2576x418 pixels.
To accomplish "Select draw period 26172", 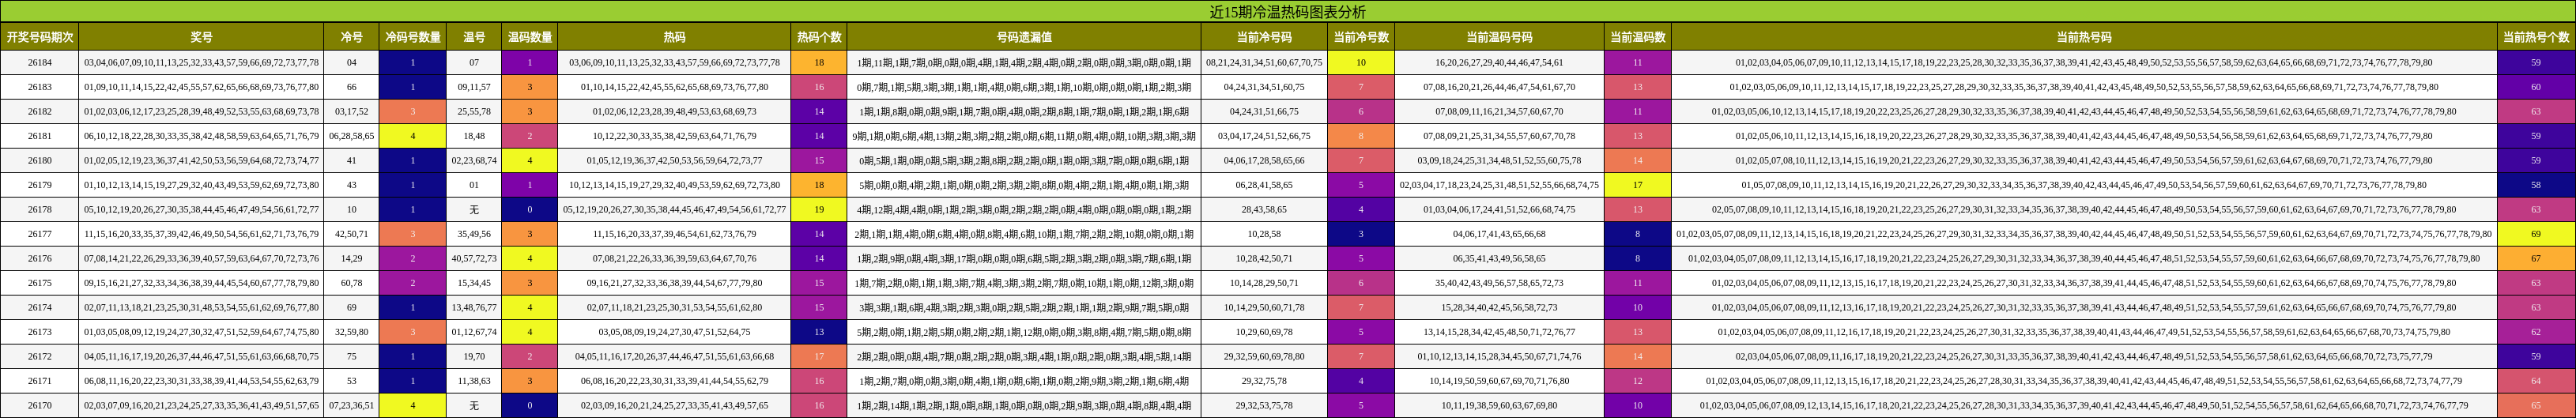I will (x=40, y=356).
